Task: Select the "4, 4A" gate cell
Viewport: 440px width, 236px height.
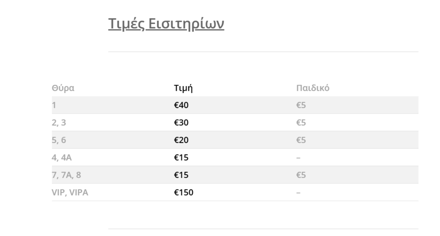Action: tap(62, 157)
